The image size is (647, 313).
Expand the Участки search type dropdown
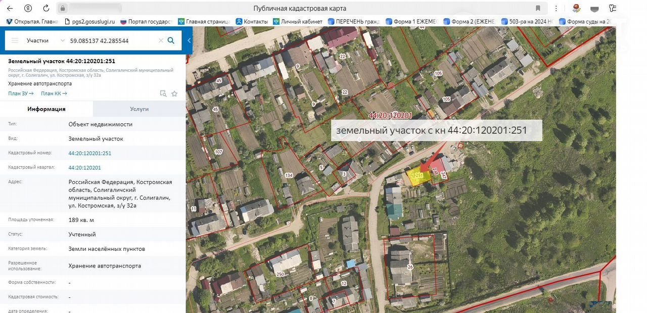pos(62,40)
